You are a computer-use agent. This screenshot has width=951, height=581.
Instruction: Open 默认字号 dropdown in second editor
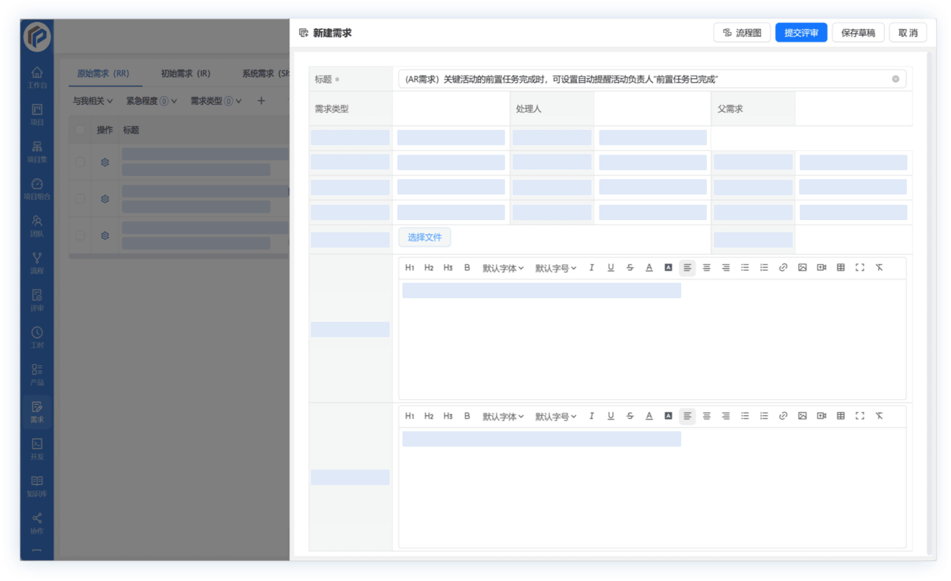click(555, 416)
